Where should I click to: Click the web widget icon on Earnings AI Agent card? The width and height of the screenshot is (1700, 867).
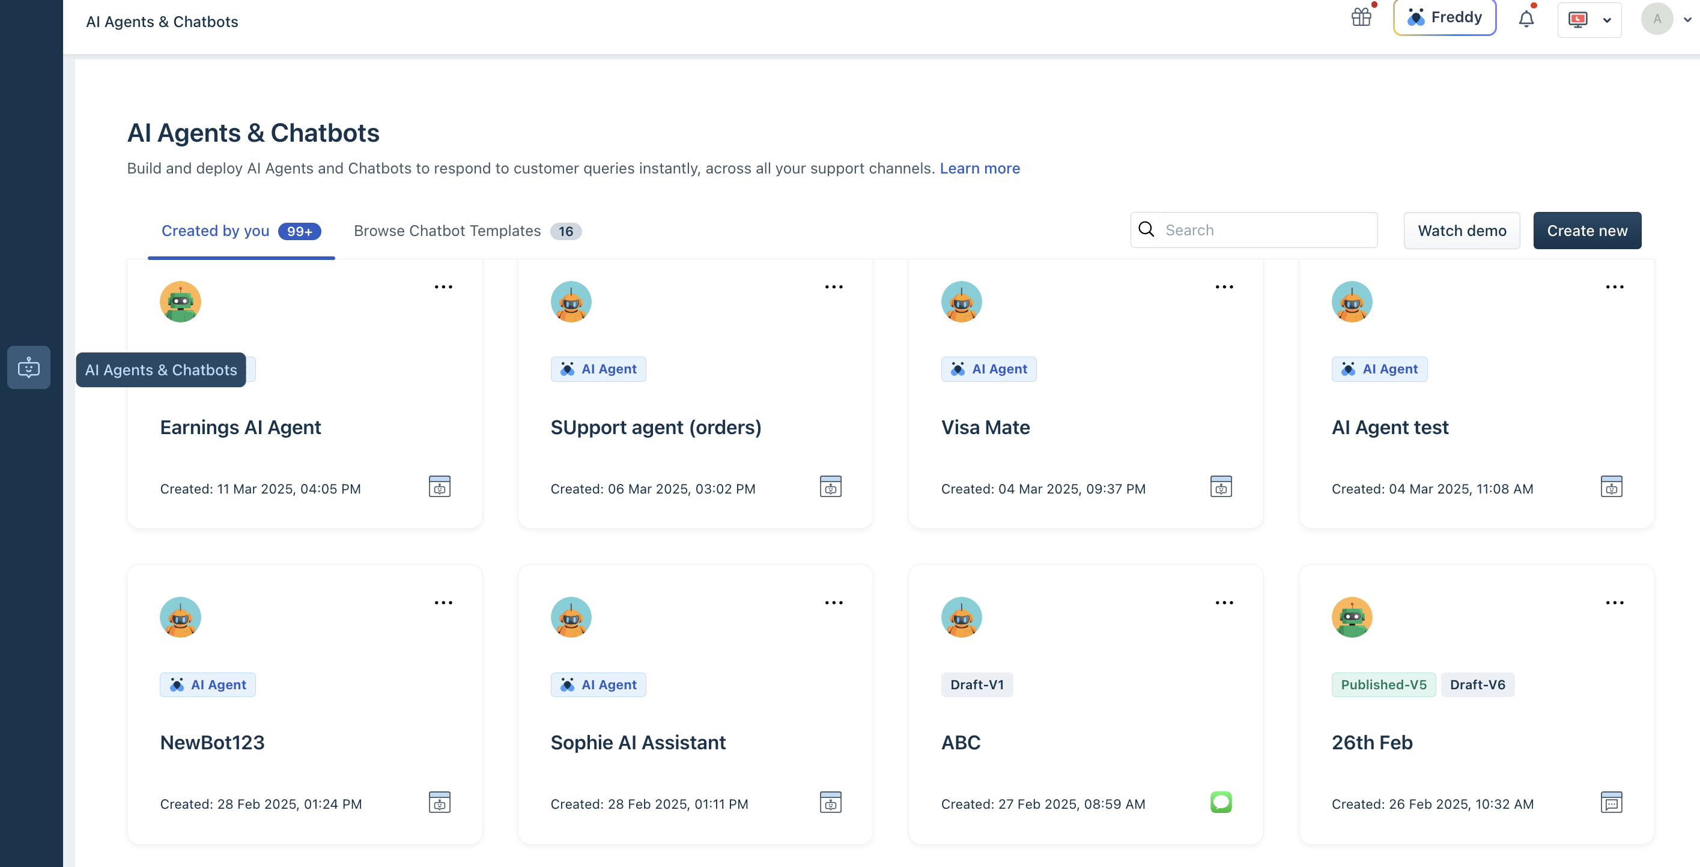coord(440,487)
